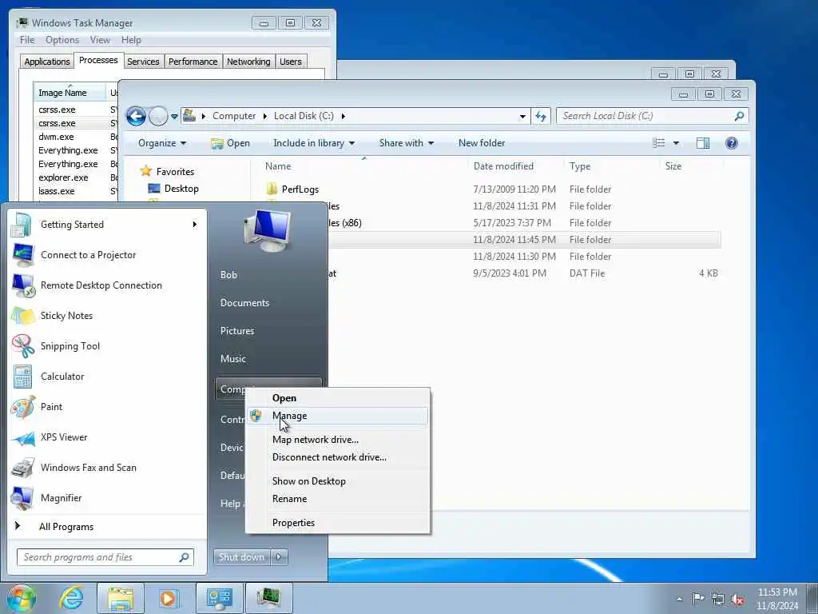
Task: Click Search programs and files field
Action: (x=105, y=557)
